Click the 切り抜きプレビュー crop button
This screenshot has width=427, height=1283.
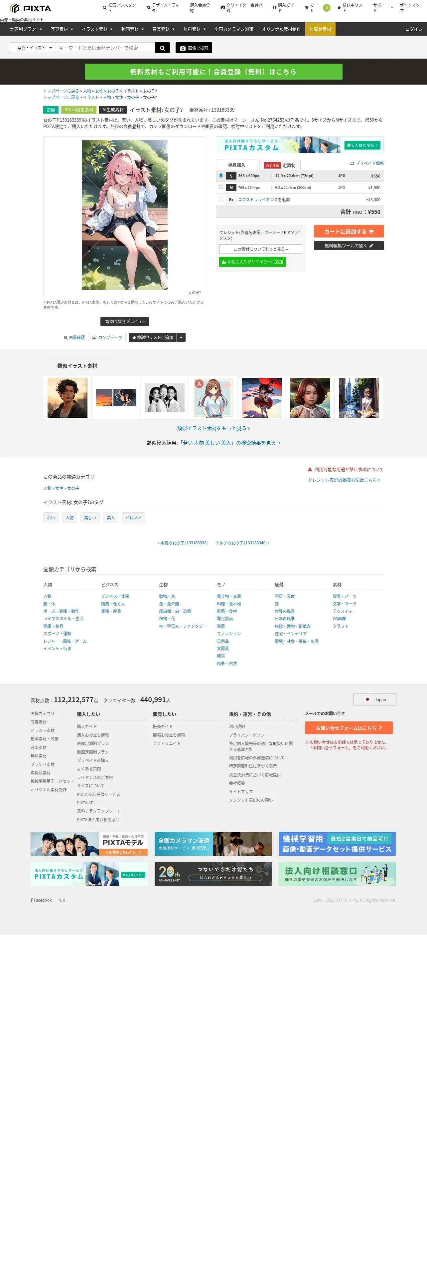(x=125, y=322)
